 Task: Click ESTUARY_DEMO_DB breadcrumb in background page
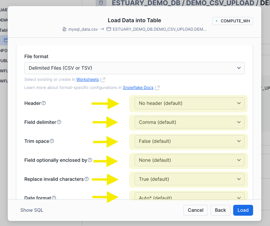pyautogui.click(x=146, y=3)
